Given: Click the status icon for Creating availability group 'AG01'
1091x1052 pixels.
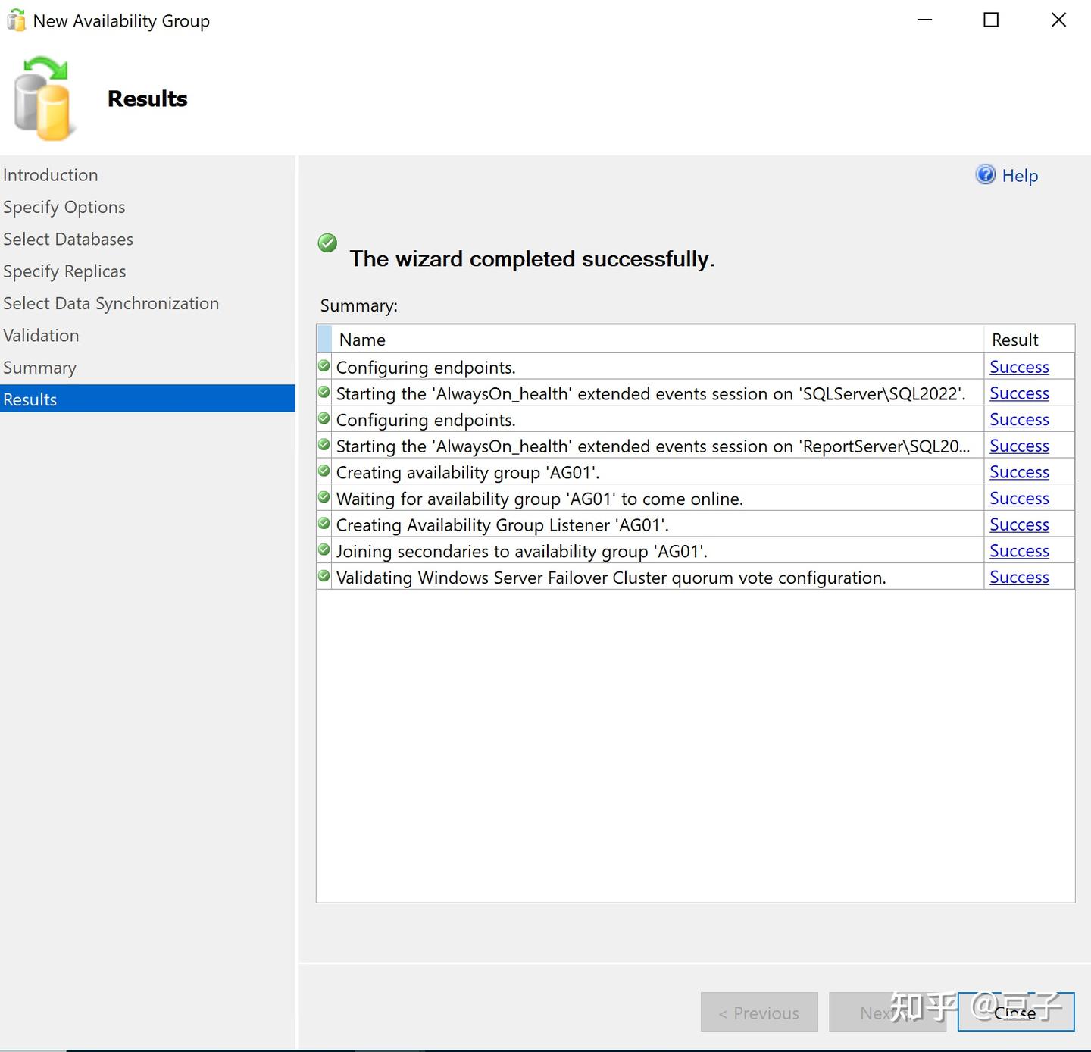Looking at the screenshot, I should [324, 471].
